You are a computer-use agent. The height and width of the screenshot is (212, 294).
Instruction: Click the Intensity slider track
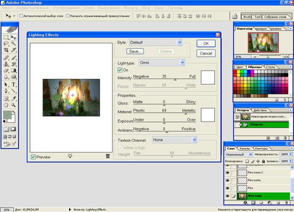click(164, 79)
